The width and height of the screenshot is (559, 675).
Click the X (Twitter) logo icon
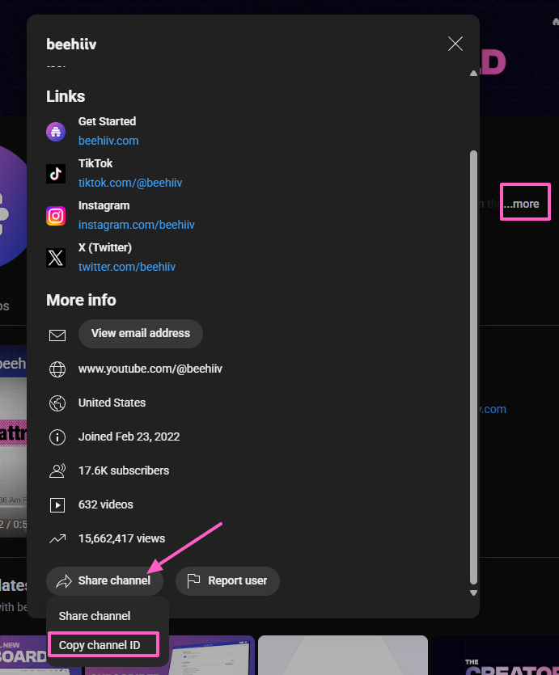pyautogui.click(x=56, y=258)
